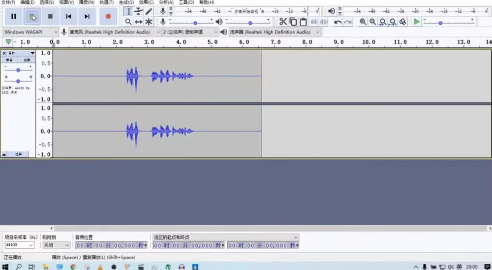Viewport: 492px width, 270px height.
Task: Zoom in with the plus magnifier
Action: click(x=363, y=22)
